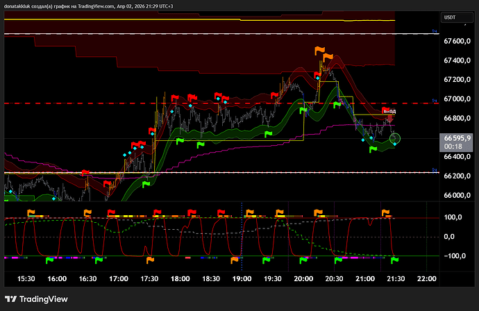The height and width of the screenshot is (311, 479).
Task: Click the 21:00 time axis label
Action: click(365, 279)
